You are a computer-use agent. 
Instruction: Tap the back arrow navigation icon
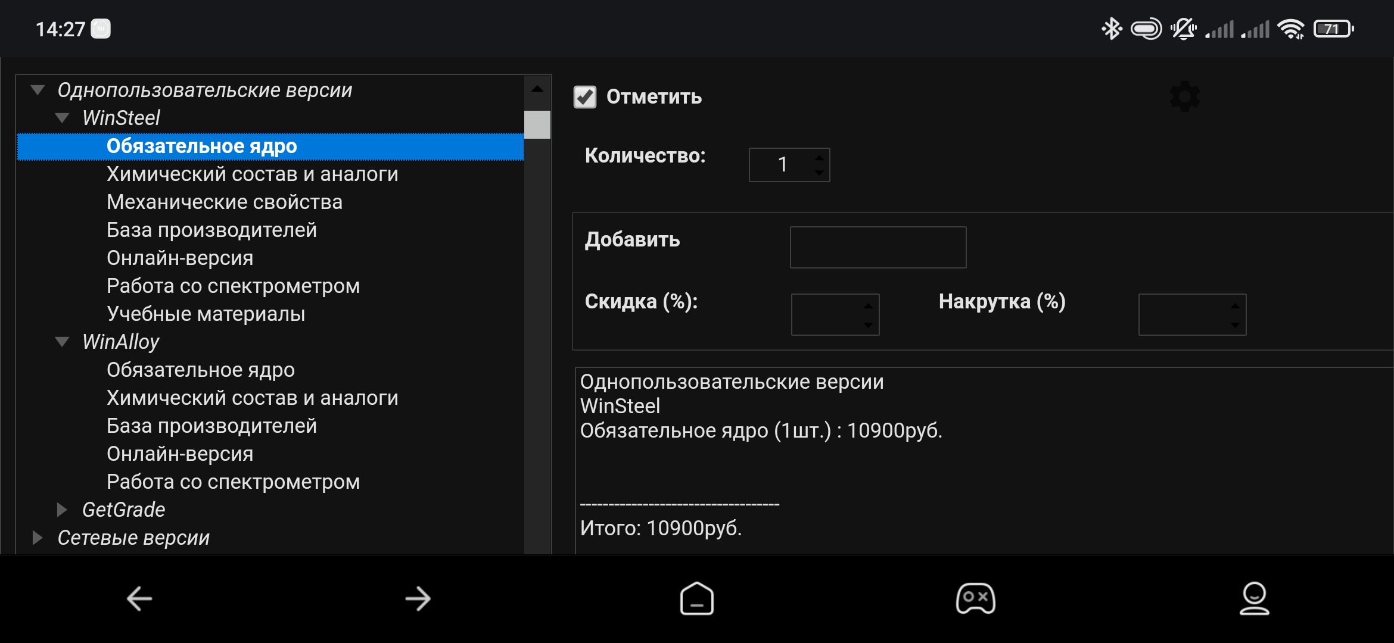tap(140, 598)
